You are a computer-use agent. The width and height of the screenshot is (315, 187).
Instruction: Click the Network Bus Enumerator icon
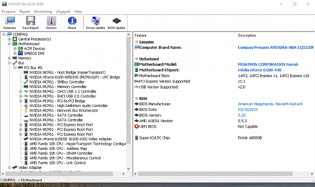point(26,110)
